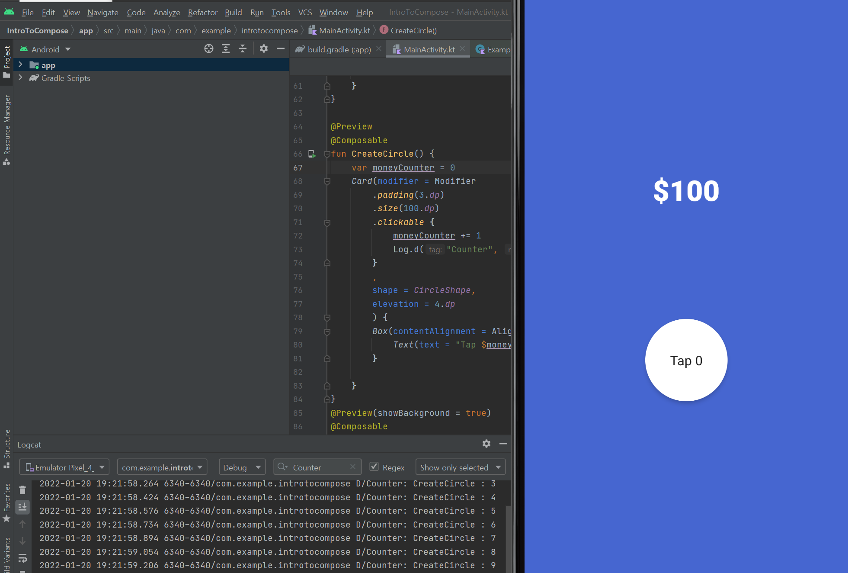The image size is (848, 573).
Task: Expand the Gradle Scripts node
Action: tap(20, 78)
